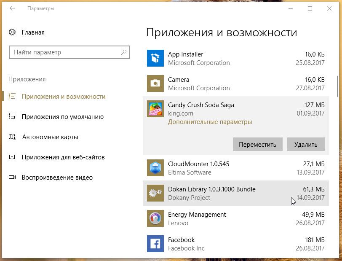Click the Camera app icon
Viewport: 342px width, 261px height.
155,83
